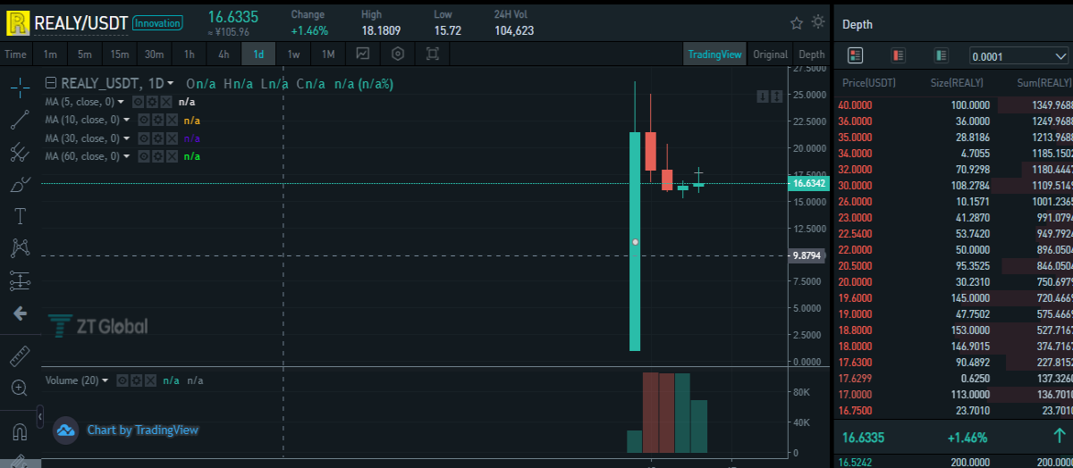Click the zoom in magnifier tool
This screenshot has width=1073, height=468.
coord(20,388)
